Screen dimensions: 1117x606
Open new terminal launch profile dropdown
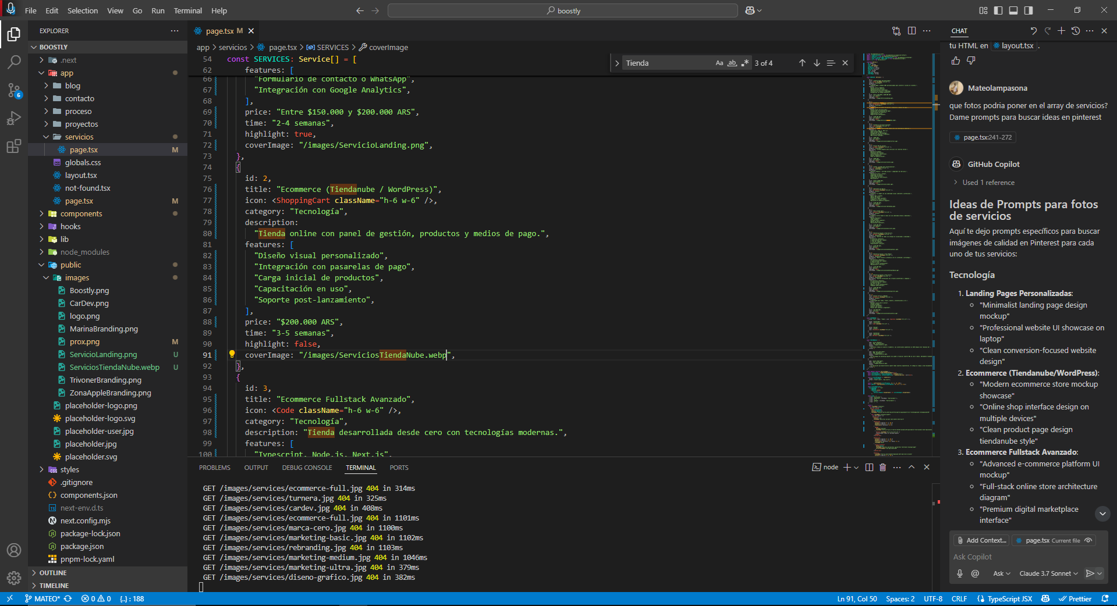click(856, 467)
